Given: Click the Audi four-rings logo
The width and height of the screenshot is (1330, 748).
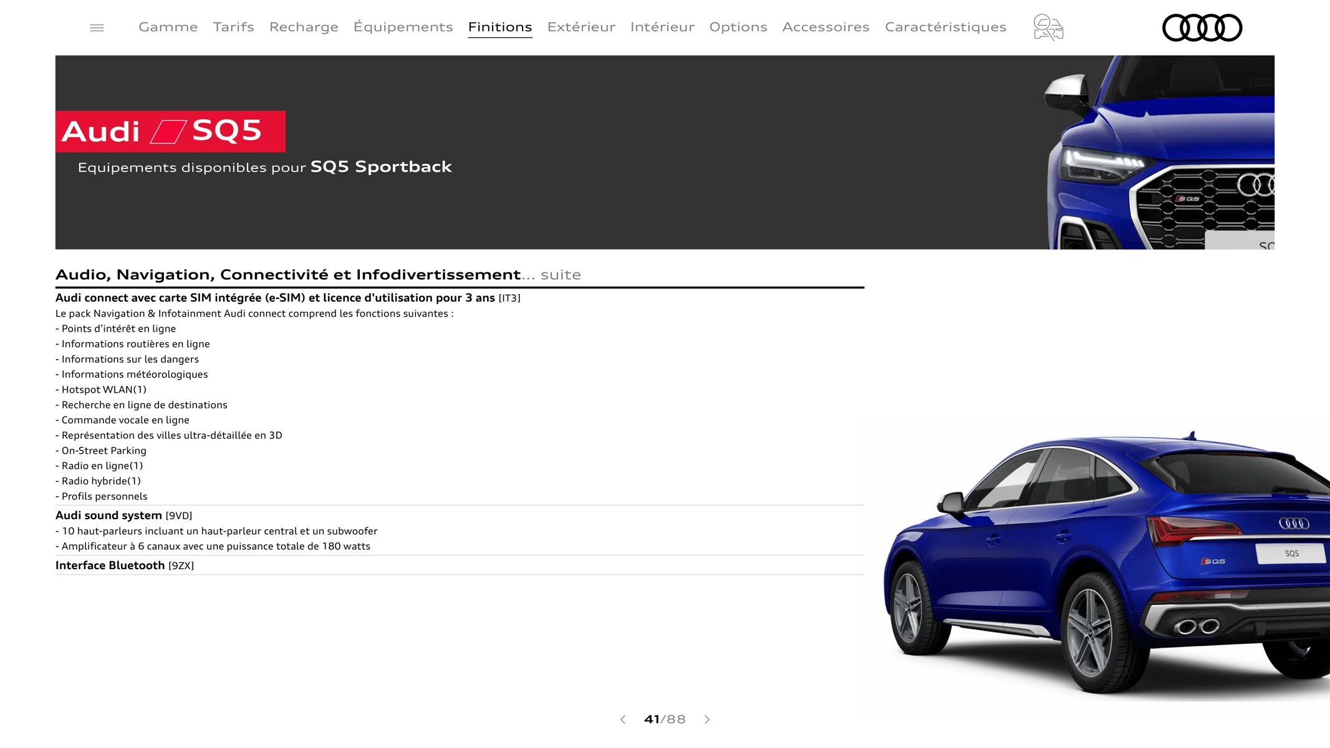Looking at the screenshot, I should [x=1202, y=27].
